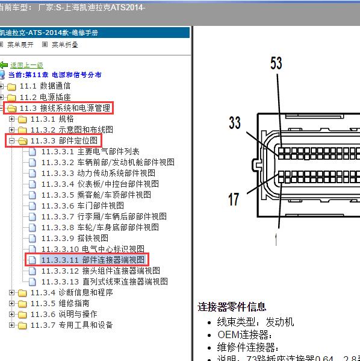
Task: Open 11.3.3.5 乘客舱/车顶部件视图
Action: tap(96, 195)
